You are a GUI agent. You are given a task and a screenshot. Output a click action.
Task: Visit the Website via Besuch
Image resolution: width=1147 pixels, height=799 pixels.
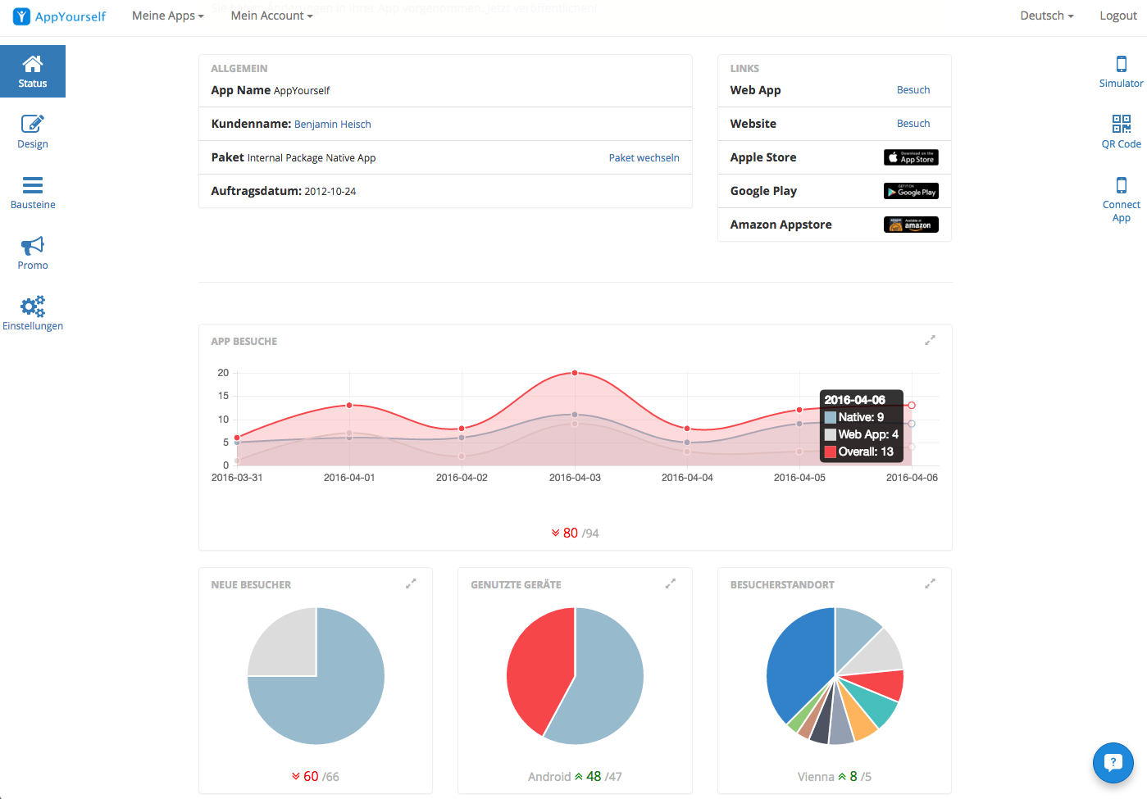click(913, 124)
